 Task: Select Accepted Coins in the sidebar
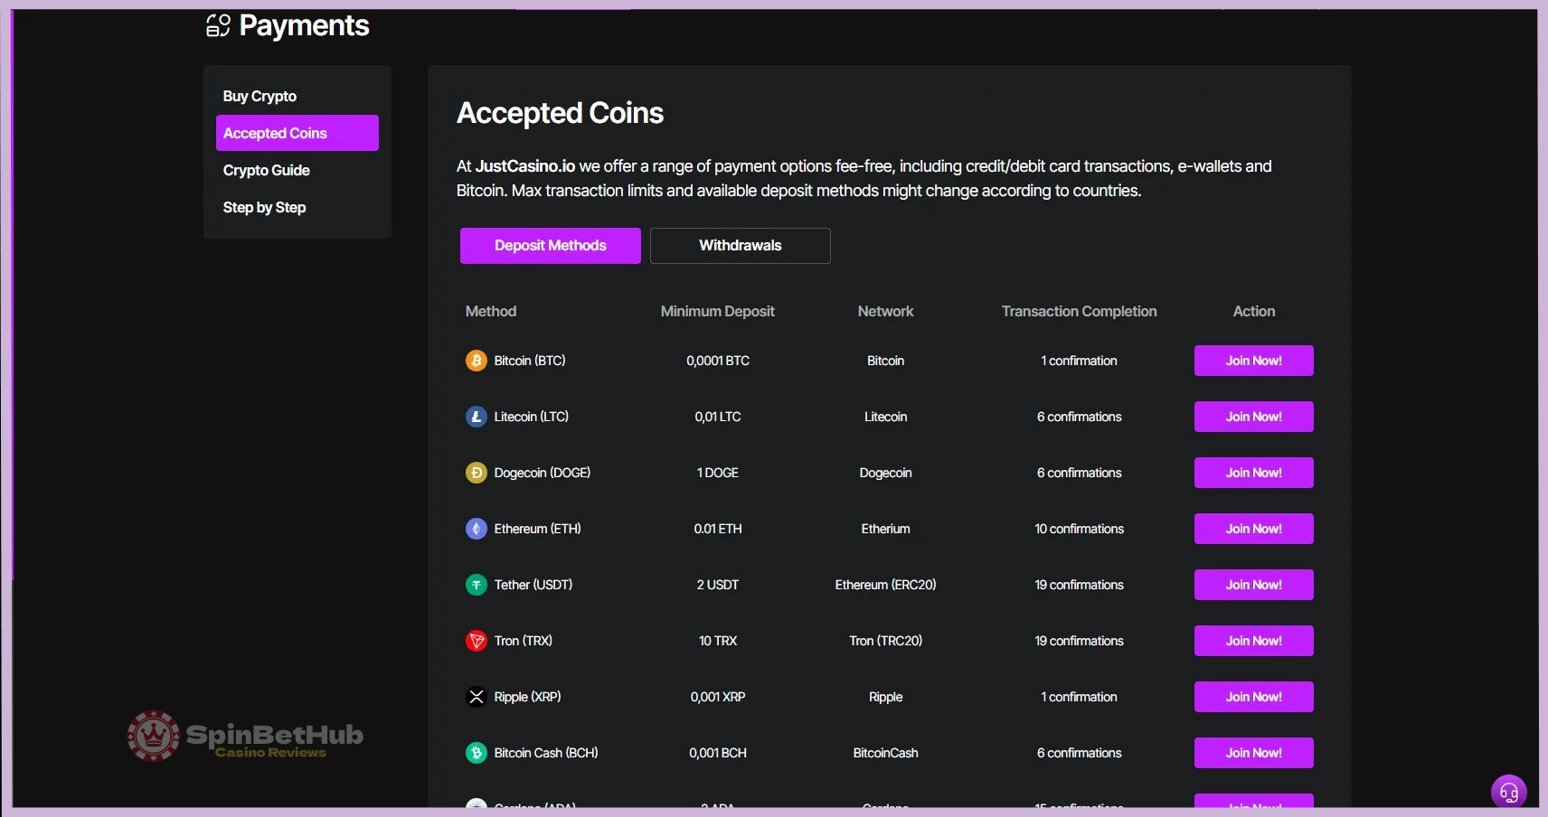[x=297, y=133]
